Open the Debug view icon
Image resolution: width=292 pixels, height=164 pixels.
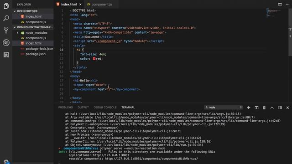[6, 42]
